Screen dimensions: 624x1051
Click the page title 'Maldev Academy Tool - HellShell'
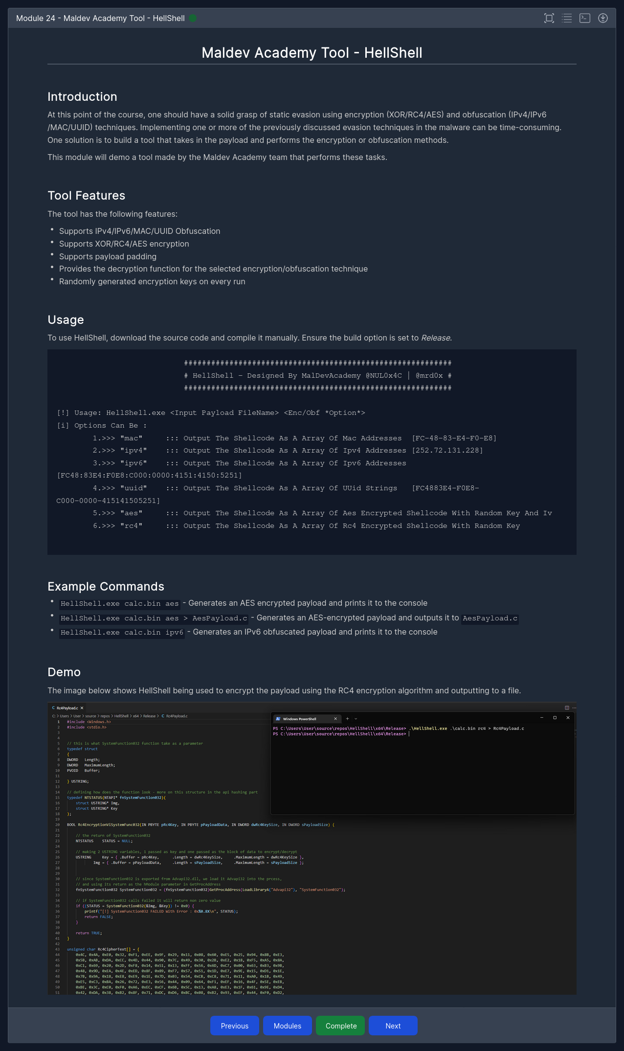(x=312, y=52)
